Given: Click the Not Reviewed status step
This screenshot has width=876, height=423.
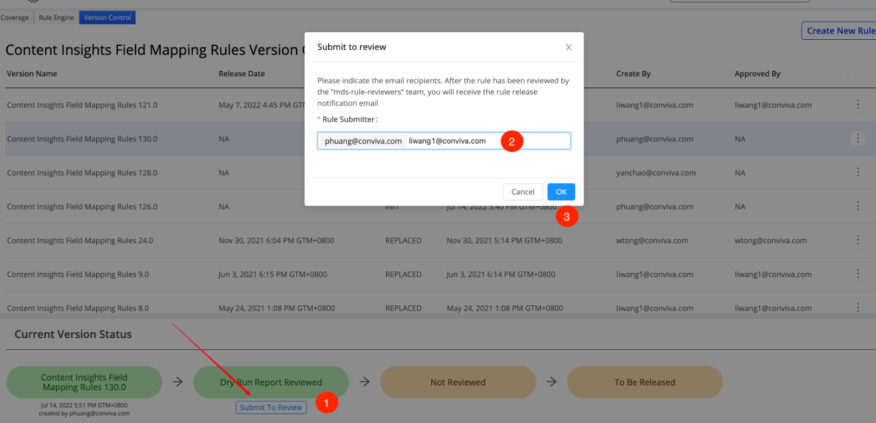Looking at the screenshot, I should (458, 383).
